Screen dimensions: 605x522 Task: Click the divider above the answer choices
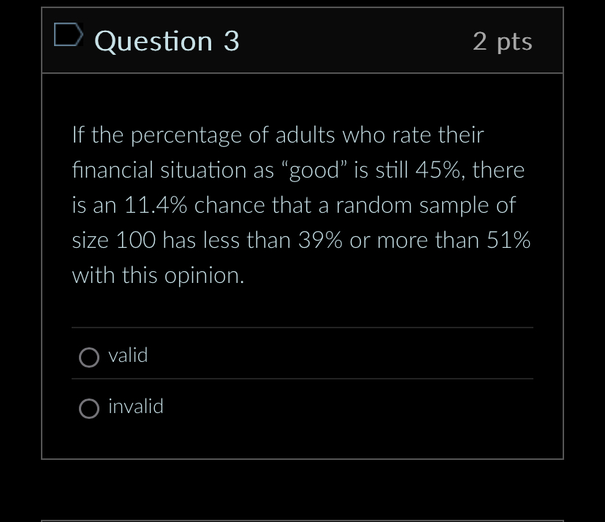302,328
